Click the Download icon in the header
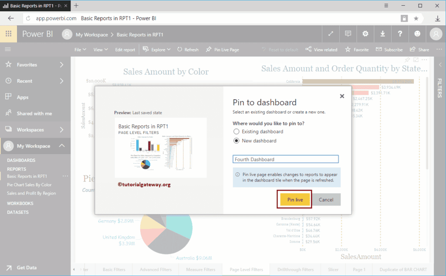The height and width of the screenshot is (276, 446). point(383,34)
